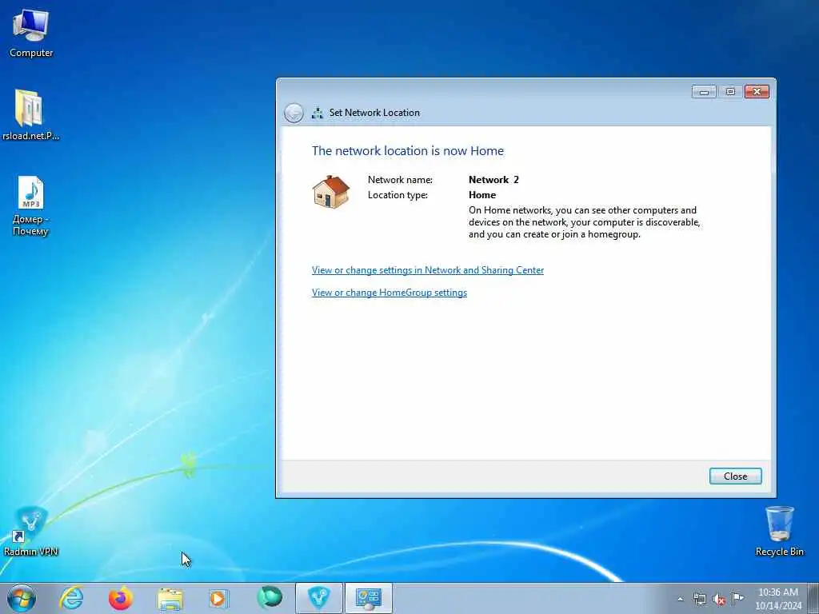
Task: Open View or change HomeGroup settings link
Action: pos(390,293)
